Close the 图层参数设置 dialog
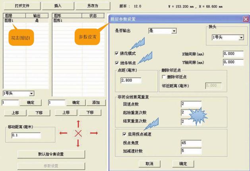Image resolution: width=250 pixels, height=171 pixels. pos(245,19)
